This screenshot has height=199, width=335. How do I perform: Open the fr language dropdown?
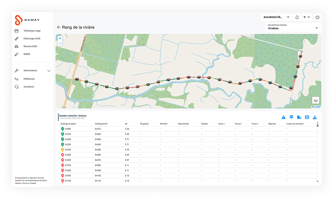pos(307,18)
